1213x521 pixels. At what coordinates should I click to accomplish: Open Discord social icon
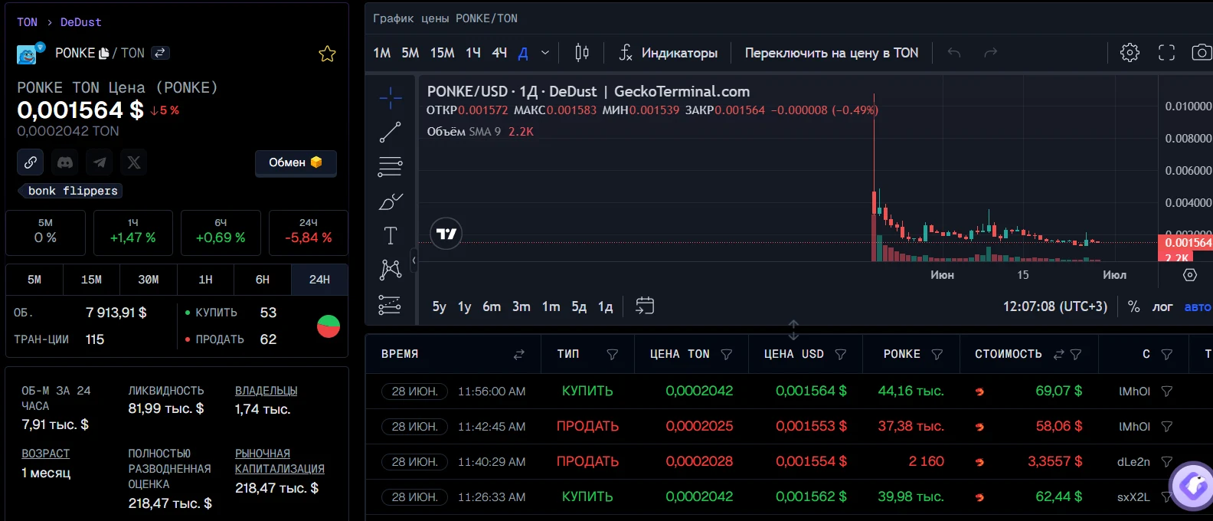coord(65,162)
